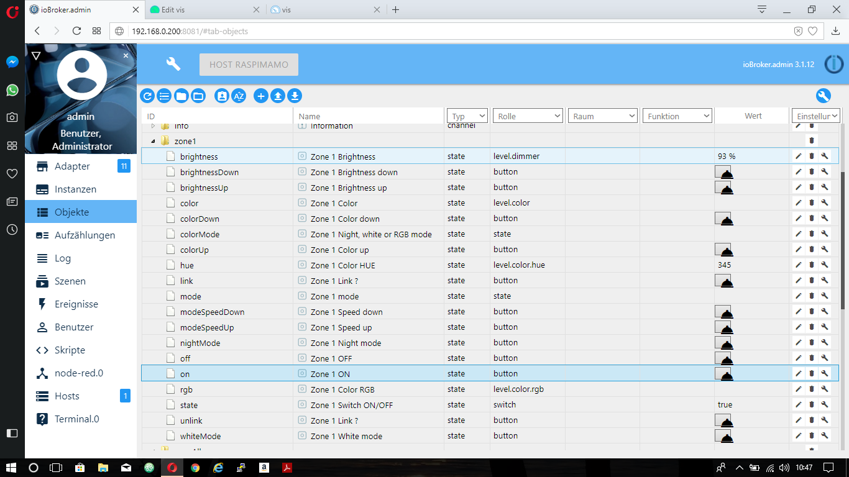Click the refresh objects toolbar icon
The width and height of the screenshot is (849, 477).
[x=147, y=96]
